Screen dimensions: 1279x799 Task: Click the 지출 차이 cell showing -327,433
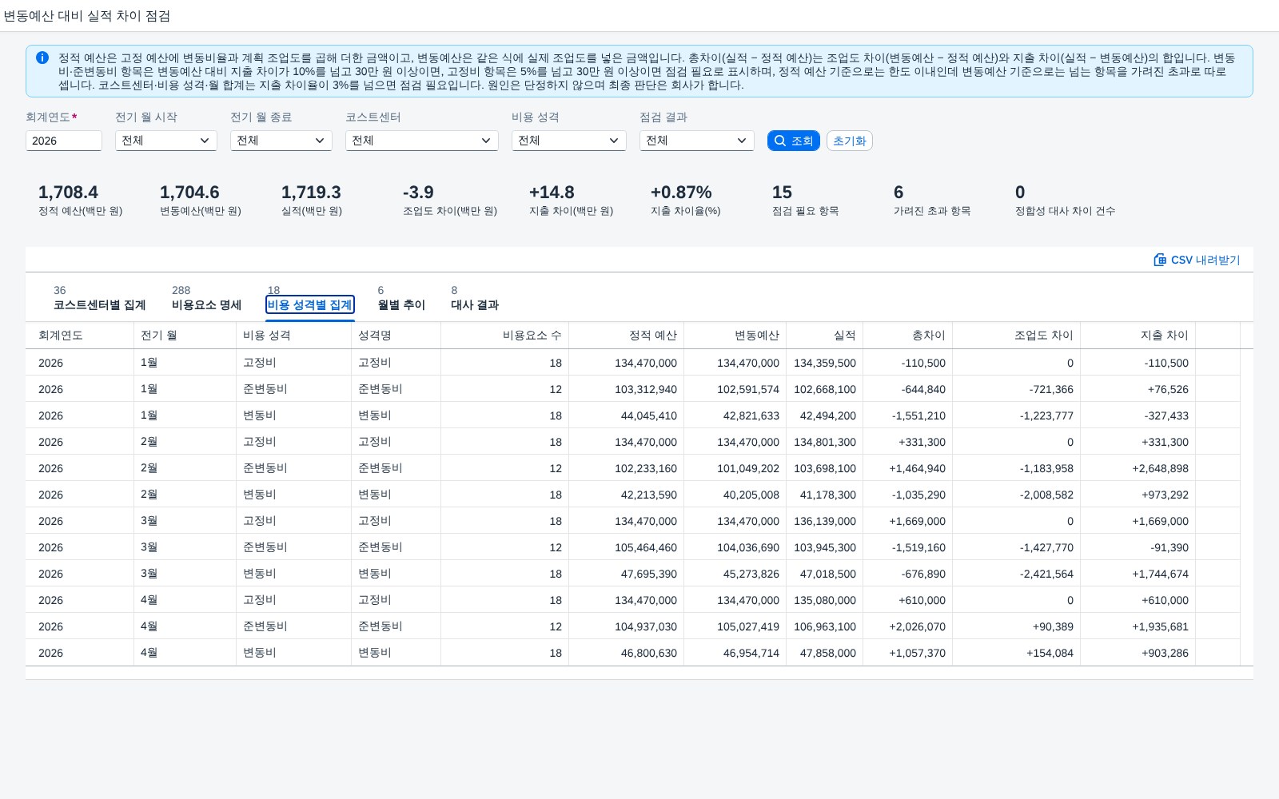(x=1138, y=415)
